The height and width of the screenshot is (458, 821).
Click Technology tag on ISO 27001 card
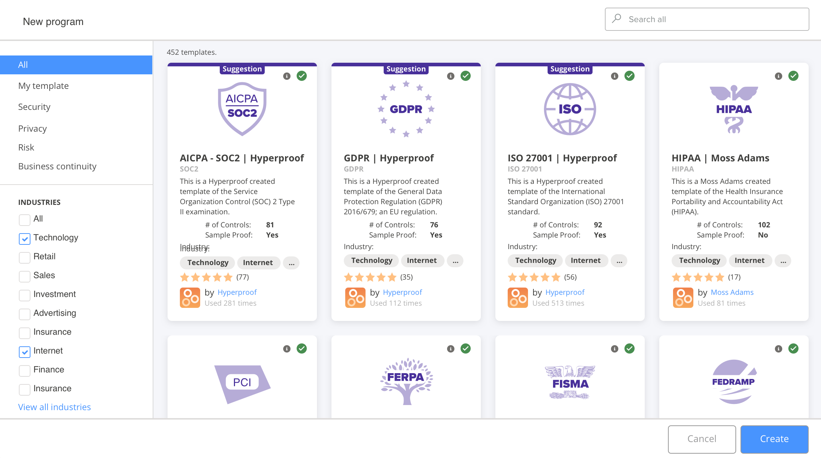(536, 261)
